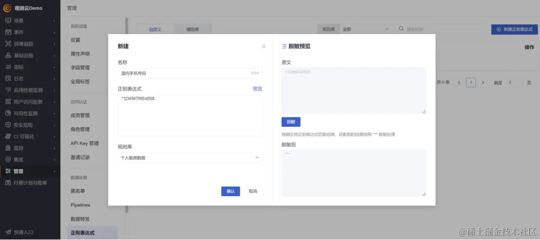
Task: Open 全局标签 in management menu
Action: coord(80,82)
